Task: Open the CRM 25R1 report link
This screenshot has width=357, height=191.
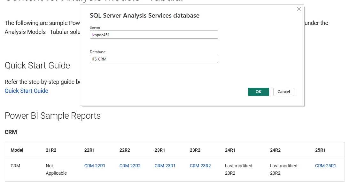Action: tap(326, 166)
